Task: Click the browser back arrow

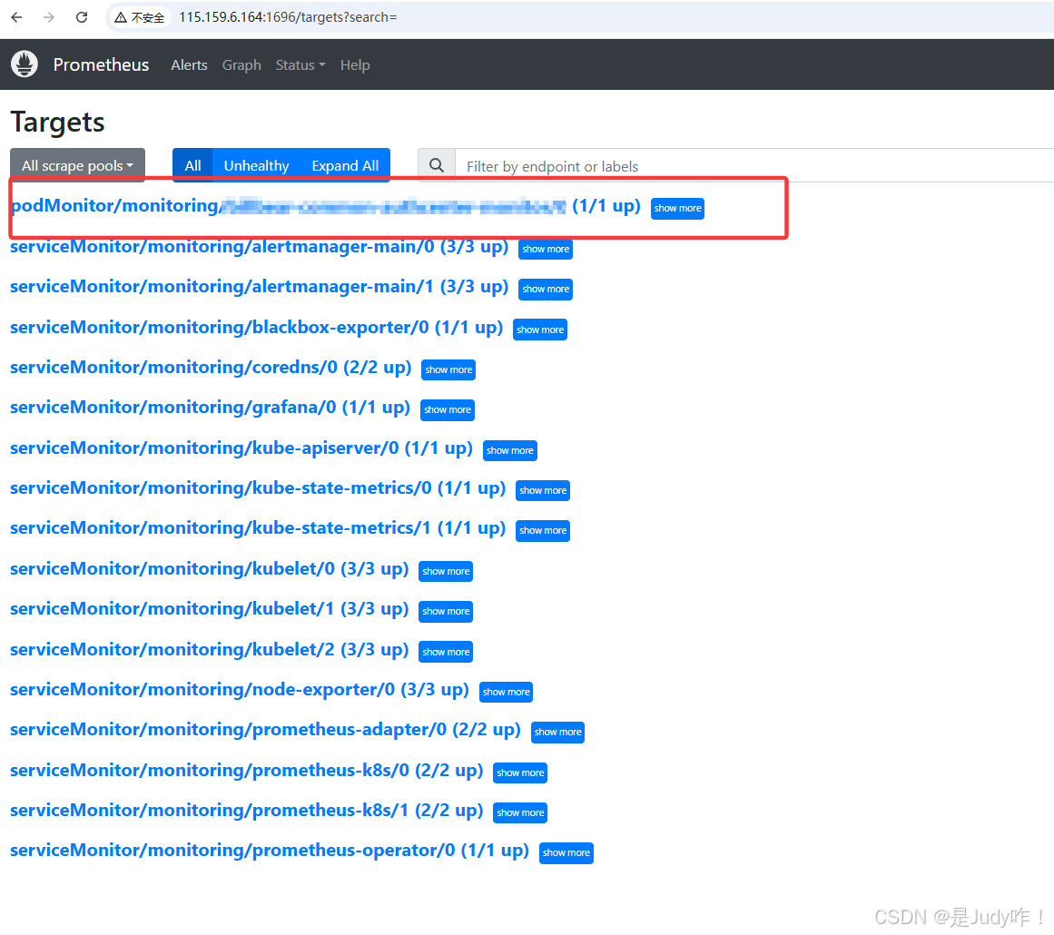Action: point(17,17)
